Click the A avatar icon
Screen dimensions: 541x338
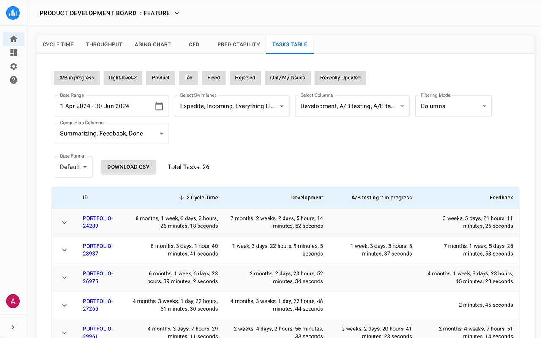point(13,301)
